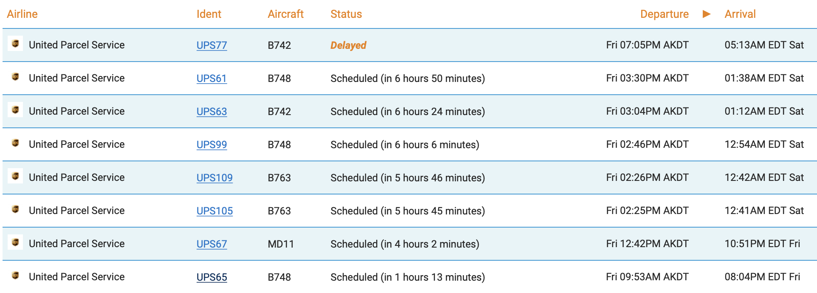Sort by the Departure column header
The image size is (817, 293).
pos(664,14)
